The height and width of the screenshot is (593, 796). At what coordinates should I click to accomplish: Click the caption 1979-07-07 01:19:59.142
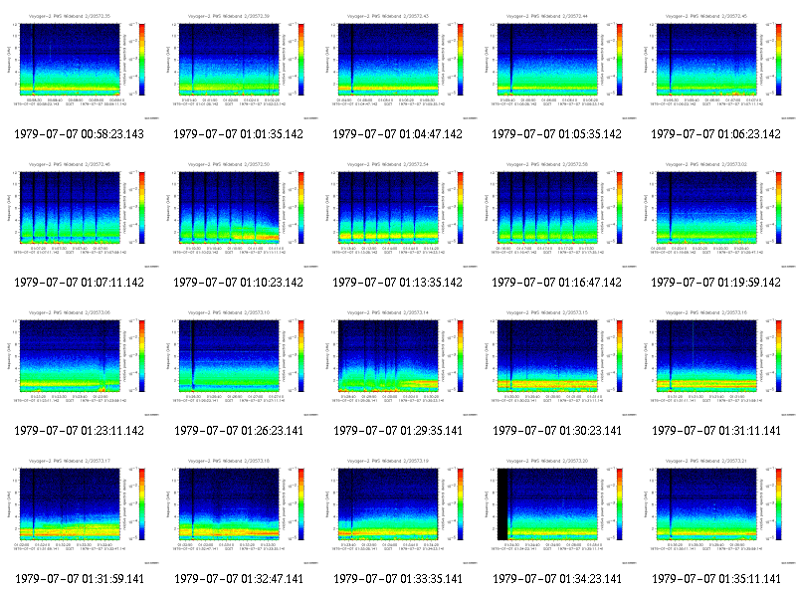click(715, 283)
